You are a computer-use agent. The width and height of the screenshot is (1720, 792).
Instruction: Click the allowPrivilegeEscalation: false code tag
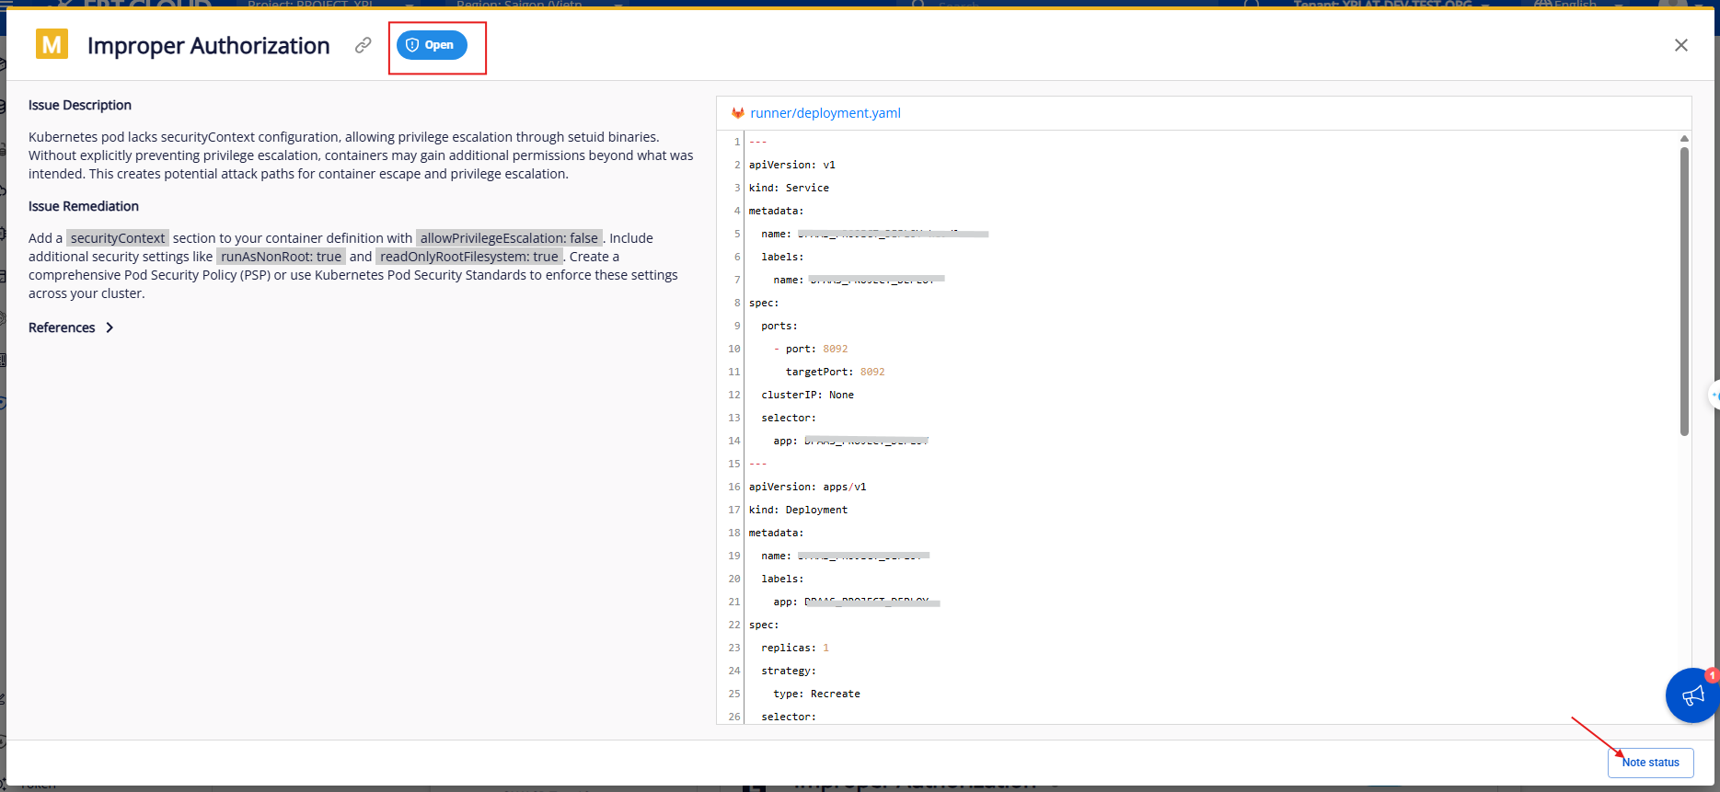(509, 238)
